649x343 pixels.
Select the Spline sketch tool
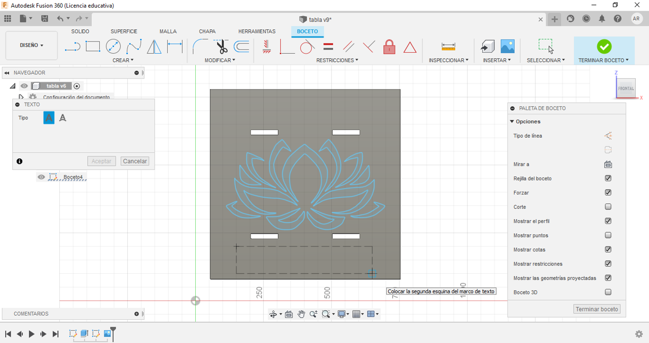point(134,47)
